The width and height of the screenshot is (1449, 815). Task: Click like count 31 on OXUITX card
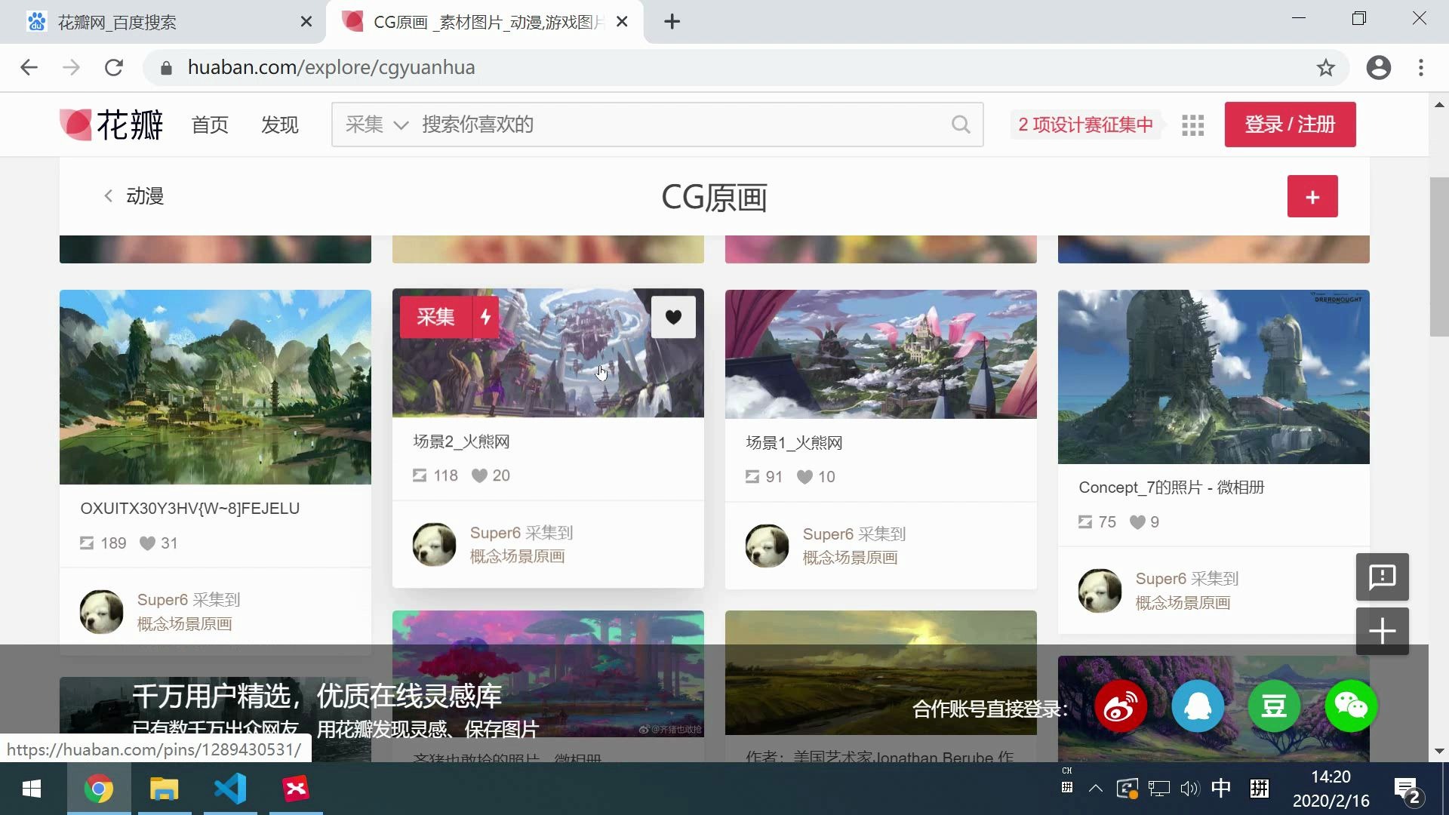point(158,543)
